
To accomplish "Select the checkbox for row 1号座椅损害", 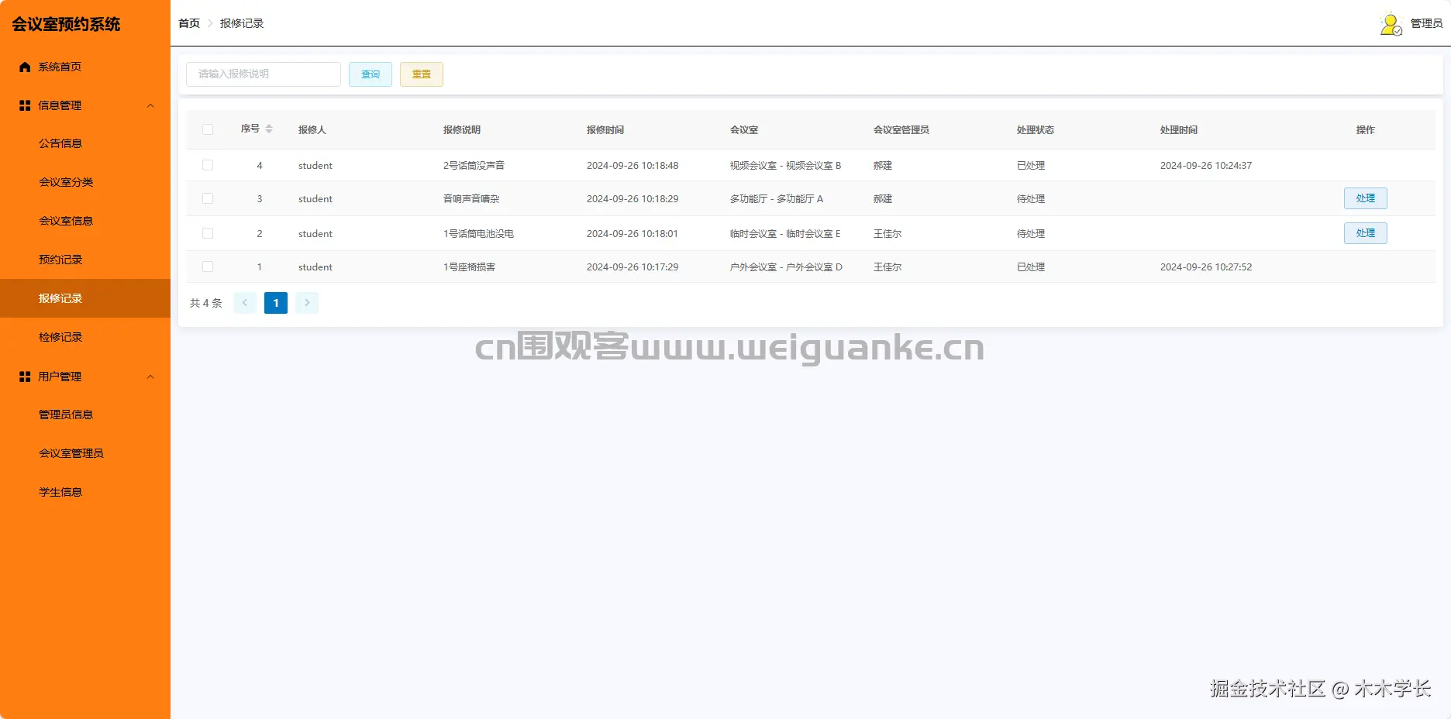I will point(208,267).
